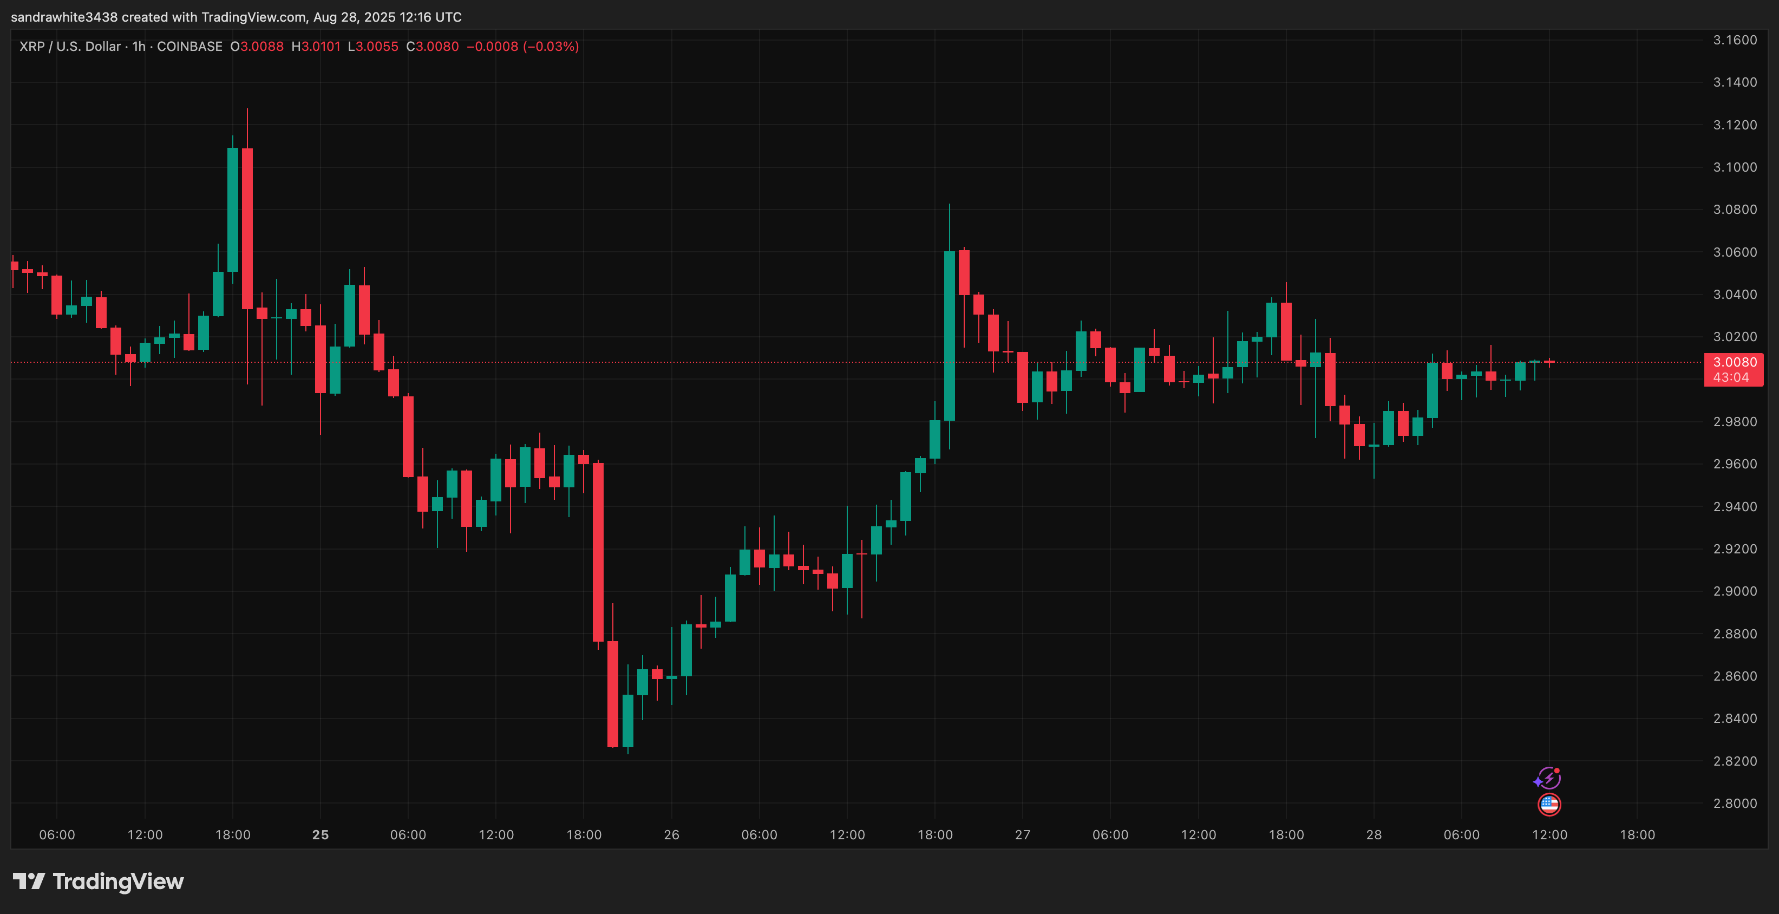Image resolution: width=1779 pixels, height=914 pixels.
Task: Click the 27 date label on time axis
Action: tap(1022, 834)
